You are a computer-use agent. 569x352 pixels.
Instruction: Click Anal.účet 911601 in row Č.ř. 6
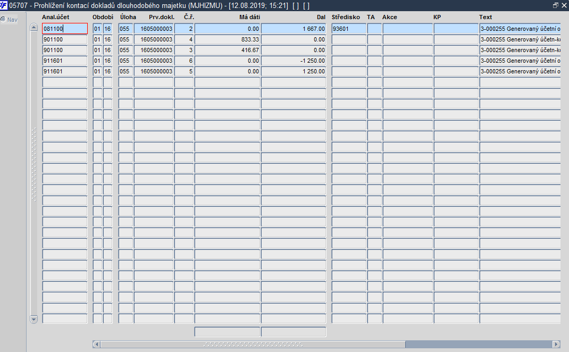(65, 61)
